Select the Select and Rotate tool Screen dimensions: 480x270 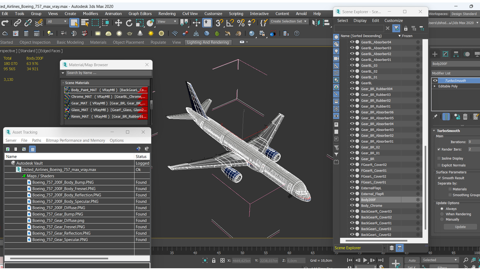click(x=129, y=23)
